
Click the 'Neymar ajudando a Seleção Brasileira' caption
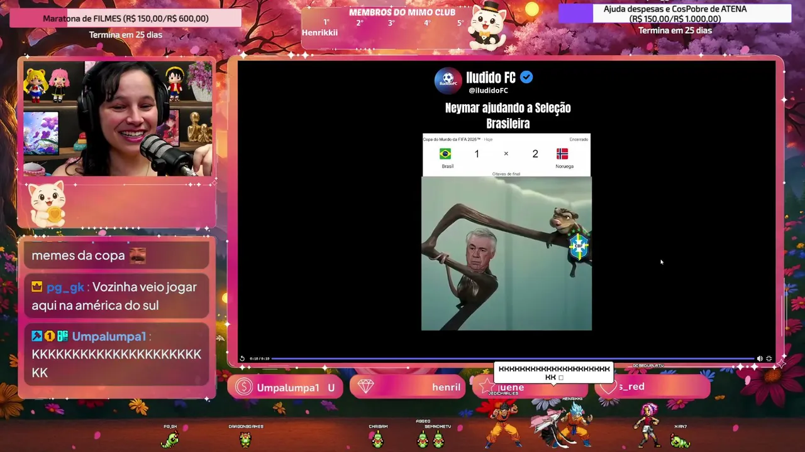[x=508, y=116]
